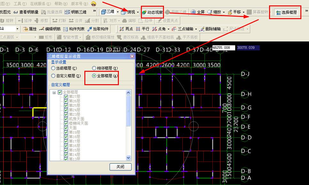Screen dimensions: 309x185
Task: Close the 三维楼层显示设置 dialog via X
Action: [132, 56]
